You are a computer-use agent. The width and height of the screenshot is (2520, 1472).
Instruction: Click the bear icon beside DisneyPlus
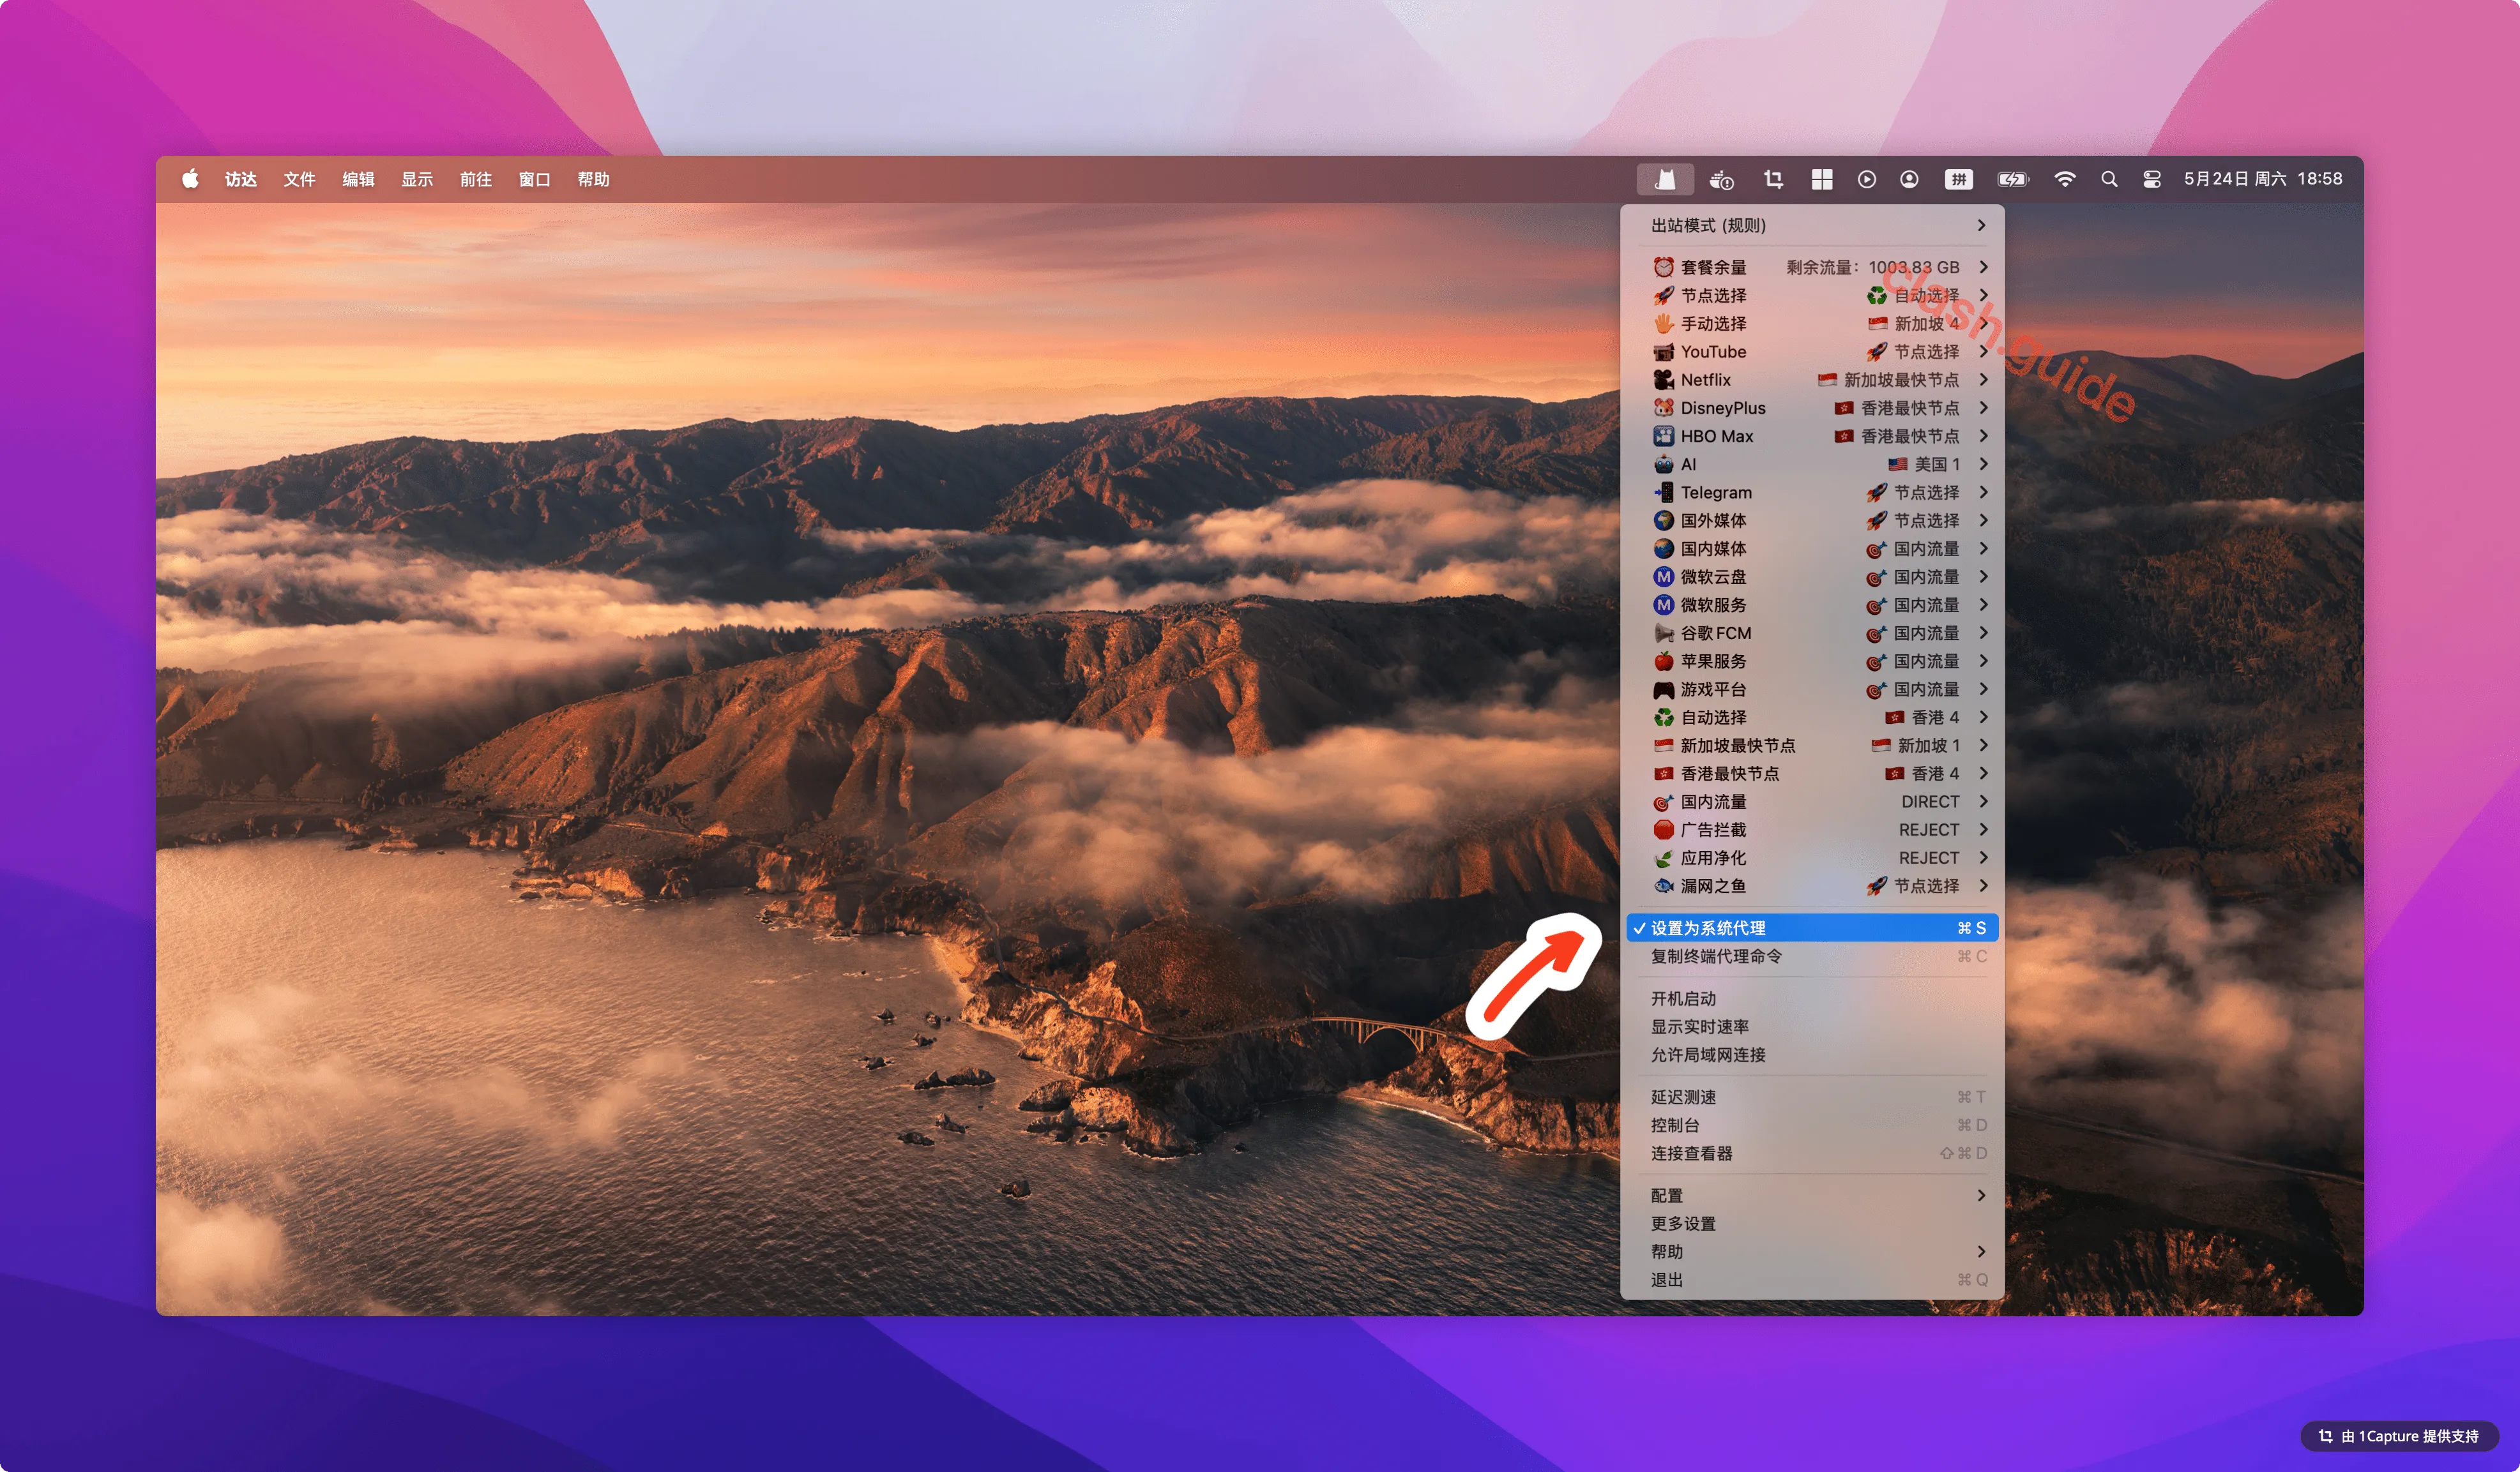coord(1663,408)
